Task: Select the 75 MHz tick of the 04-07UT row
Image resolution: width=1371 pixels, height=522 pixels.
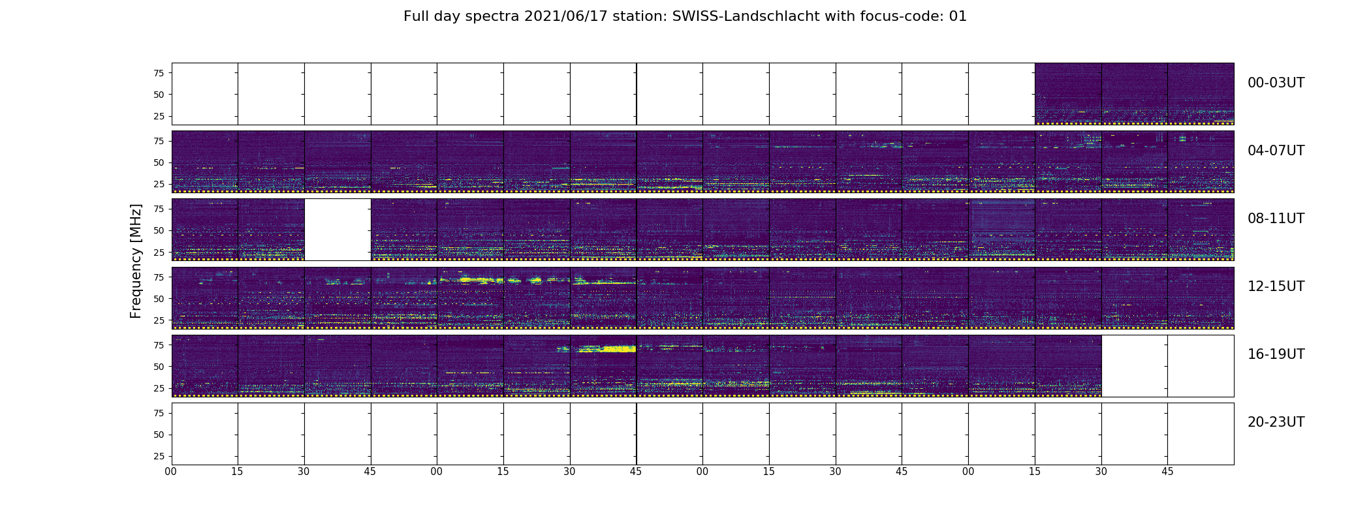Action: click(x=159, y=141)
